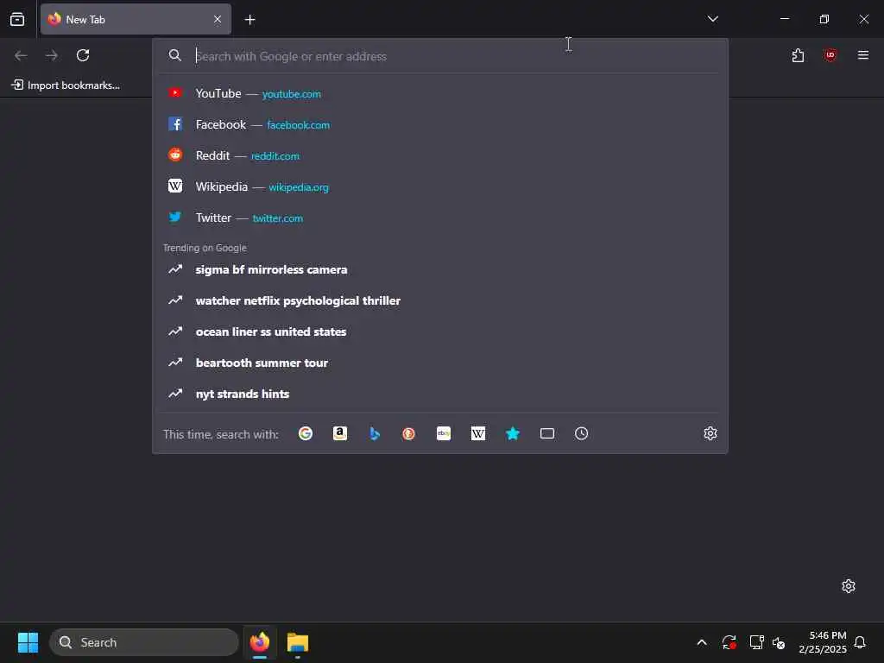
Task: Open the Windows Start menu
Action: (28, 642)
